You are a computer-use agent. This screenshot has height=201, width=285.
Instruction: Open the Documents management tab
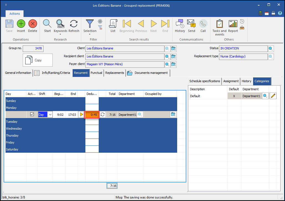click(148, 73)
